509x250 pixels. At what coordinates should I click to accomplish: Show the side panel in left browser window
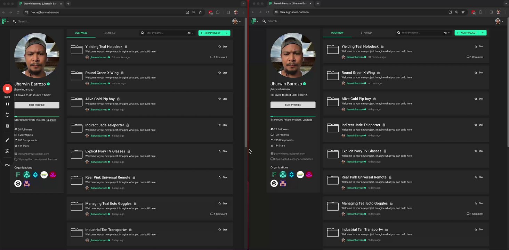[228, 12]
